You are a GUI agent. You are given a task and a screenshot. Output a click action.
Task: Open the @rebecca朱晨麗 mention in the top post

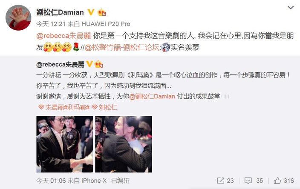pos(63,36)
